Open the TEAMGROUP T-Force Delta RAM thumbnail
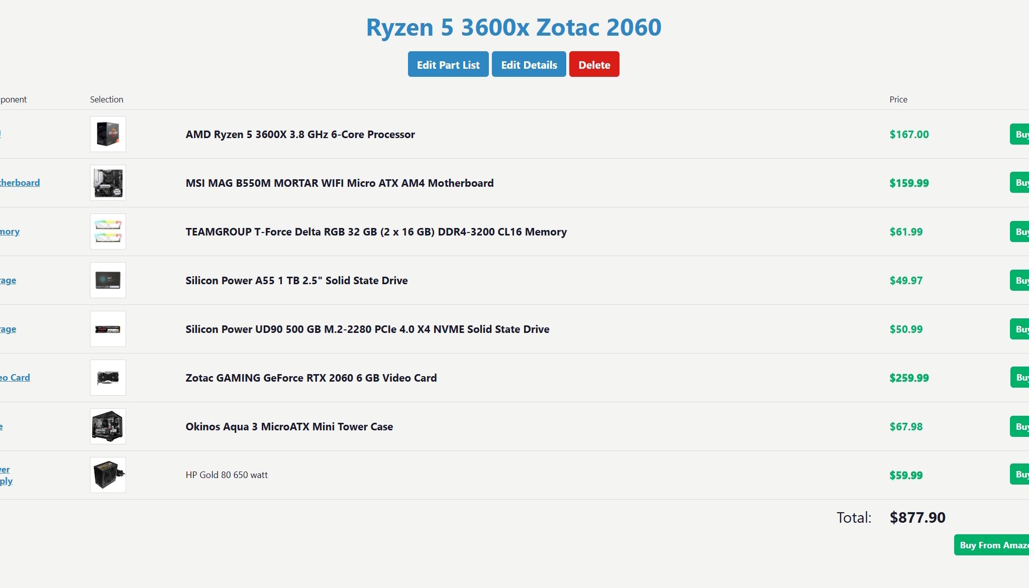Screen dimensions: 1029x588 point(108,231)
